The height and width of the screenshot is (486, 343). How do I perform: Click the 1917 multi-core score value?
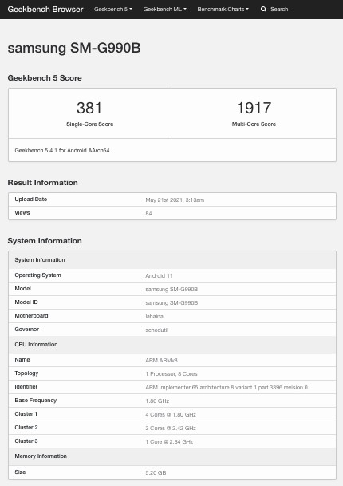(254, 108)
